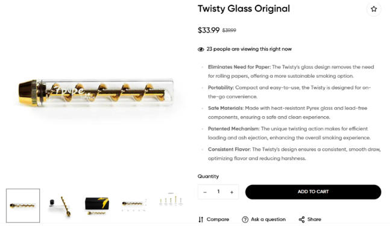The width and height of the screenshot is (390, 226).
Task: Click the Compare arrows icon
Action: tap(201, 219)
